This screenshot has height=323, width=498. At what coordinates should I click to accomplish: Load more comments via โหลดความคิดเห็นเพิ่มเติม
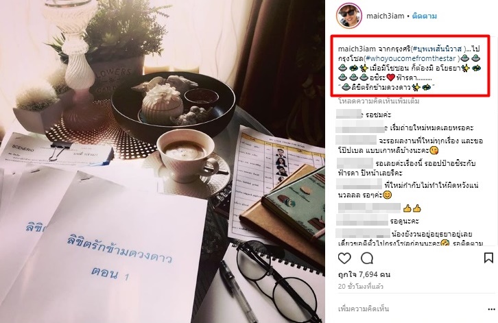coord(379,101)
